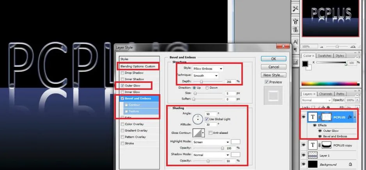
Task: Click the Cancel button
Action: [x=274, y=67]
